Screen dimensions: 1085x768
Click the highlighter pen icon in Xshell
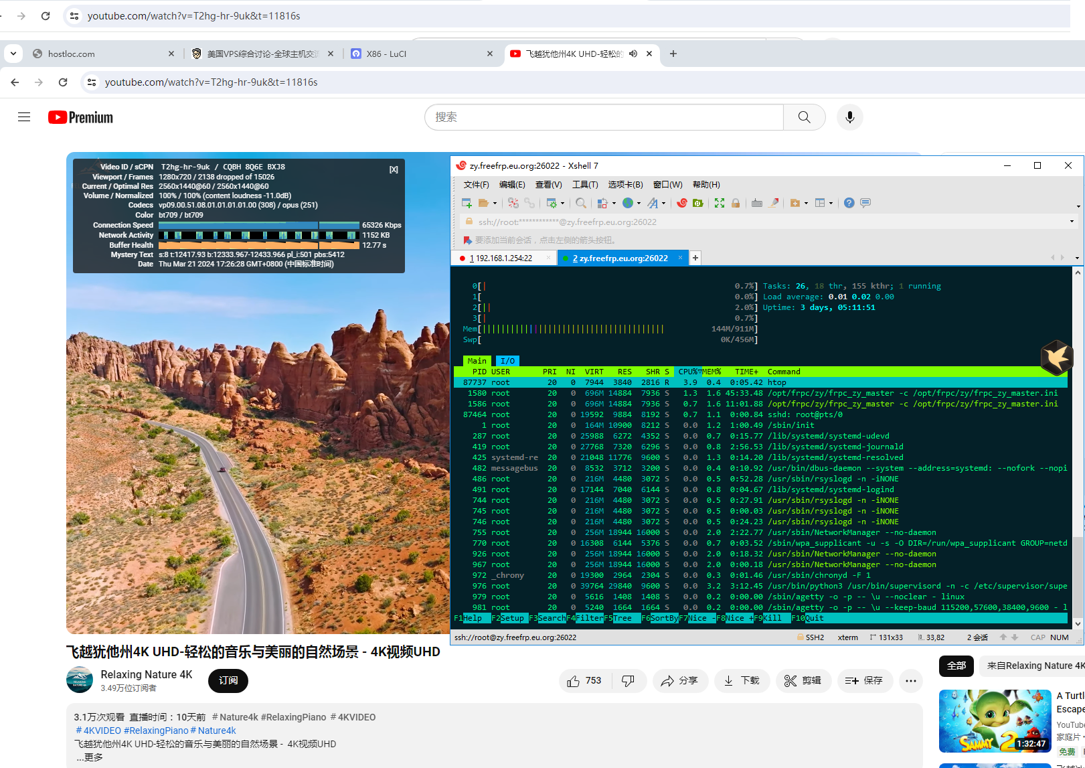point(774,203)
